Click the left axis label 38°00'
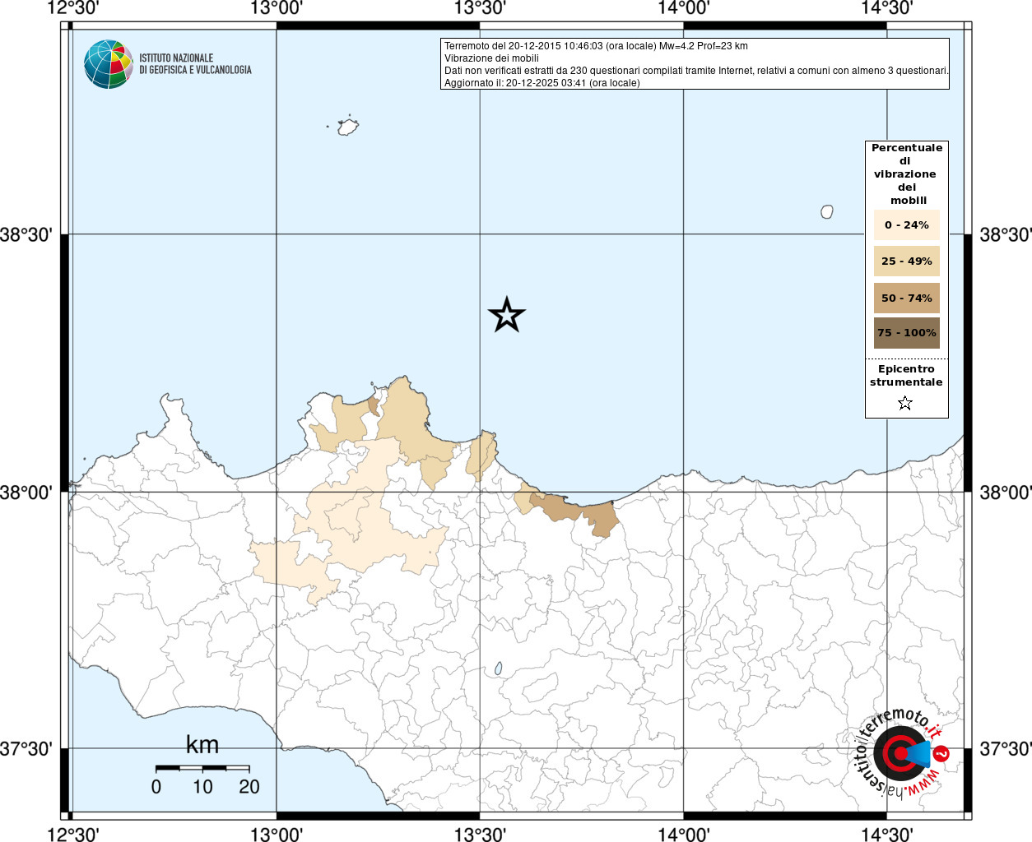Screen dimensions: 1032x842 pos(26,493)
